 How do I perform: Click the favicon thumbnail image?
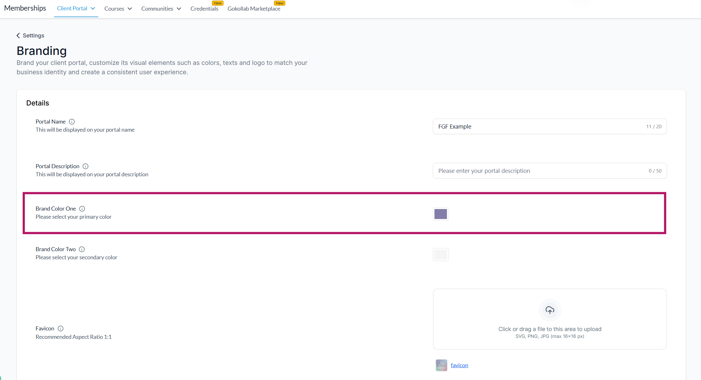click(x=441, y=365)
